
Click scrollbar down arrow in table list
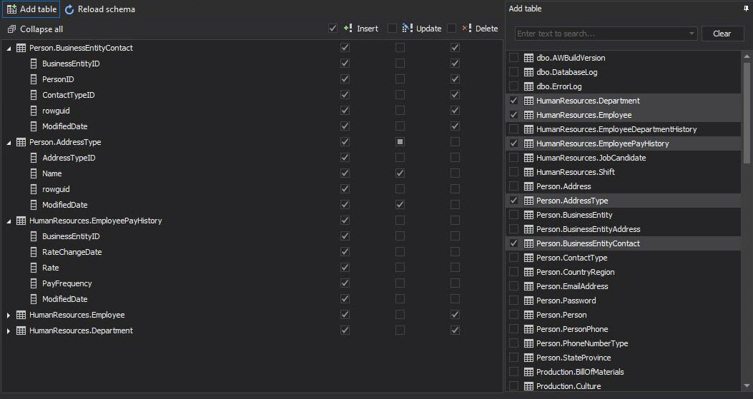[x=747, y=385]
